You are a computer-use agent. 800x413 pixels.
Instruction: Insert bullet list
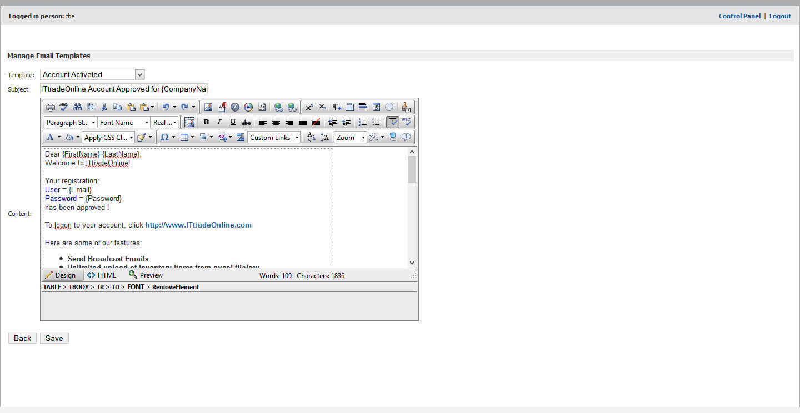[x=376, y=122]
